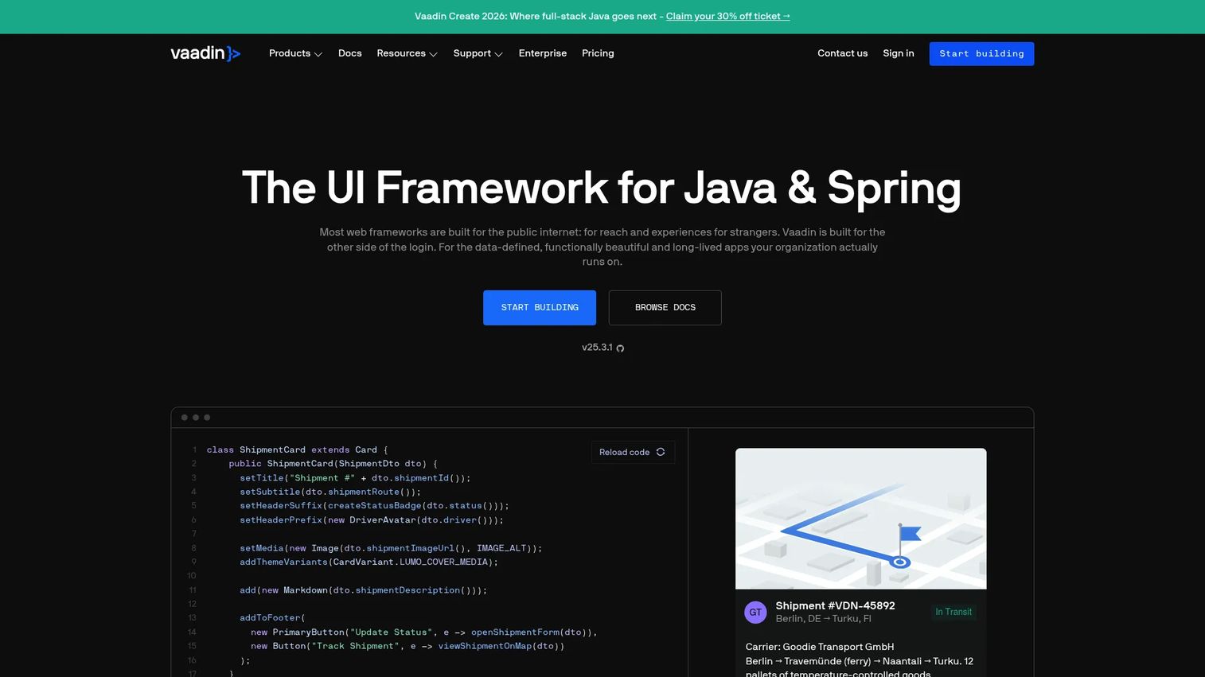Image resolution: width=1205 pixels, height=677 pixels.
Task: Claim your 30% off ticket link
Action: [x=728, y=16]
